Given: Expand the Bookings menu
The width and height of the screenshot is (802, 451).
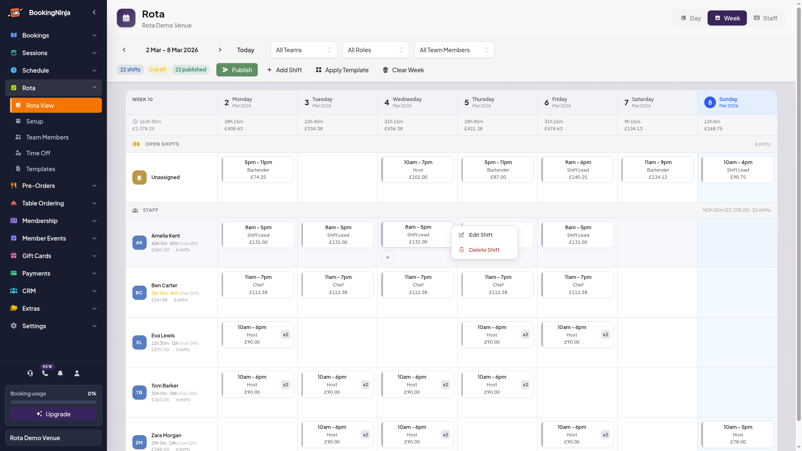Looking at the screenshot, I should tap(53, 35).
